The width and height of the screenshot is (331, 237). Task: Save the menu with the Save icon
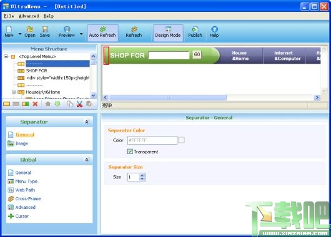click(45, 32)
